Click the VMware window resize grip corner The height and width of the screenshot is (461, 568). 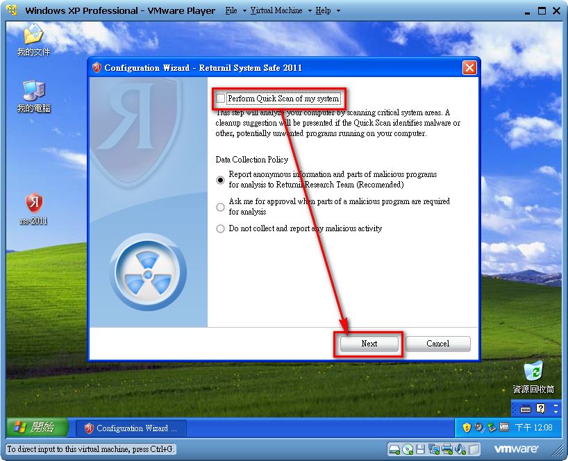[x=558, y=451]
